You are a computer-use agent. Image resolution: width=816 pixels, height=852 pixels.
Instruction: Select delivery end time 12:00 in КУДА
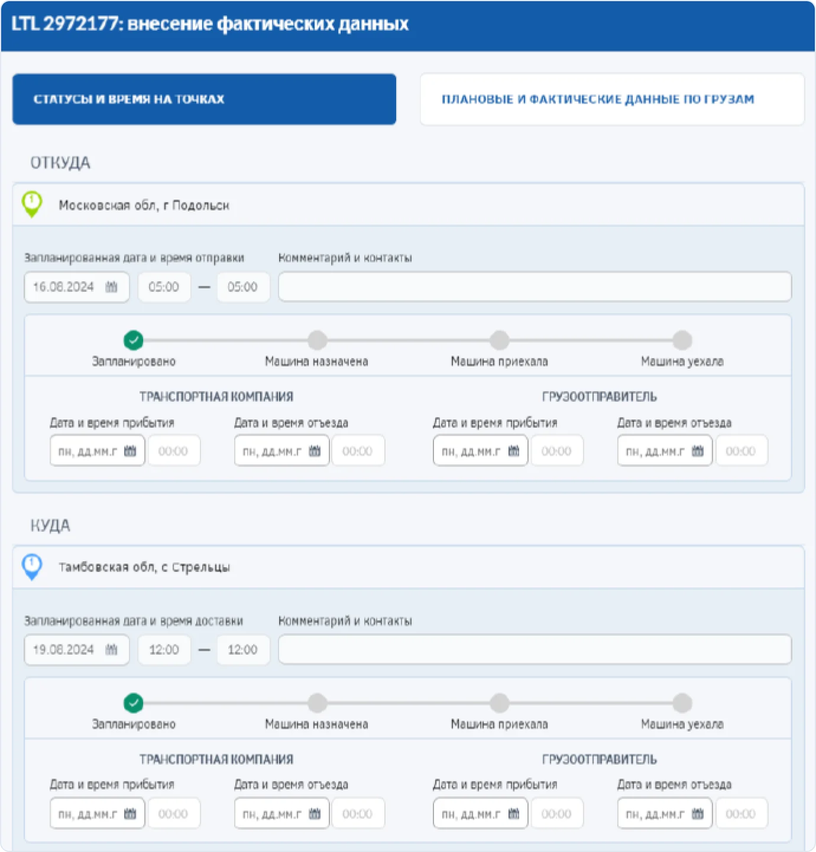tap(242, 650)
